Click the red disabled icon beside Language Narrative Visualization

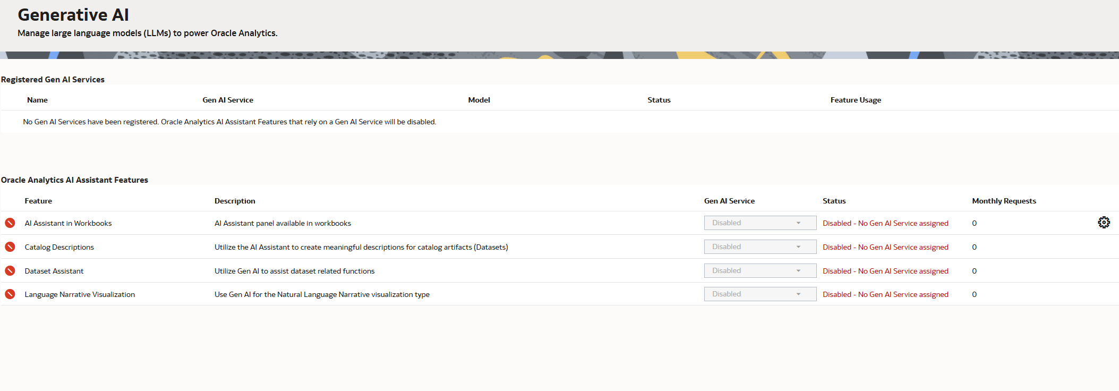[10, 294]
